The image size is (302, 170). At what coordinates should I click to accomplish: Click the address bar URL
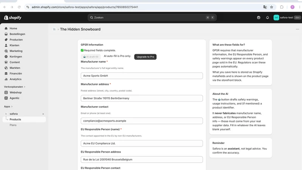[85, 7]
